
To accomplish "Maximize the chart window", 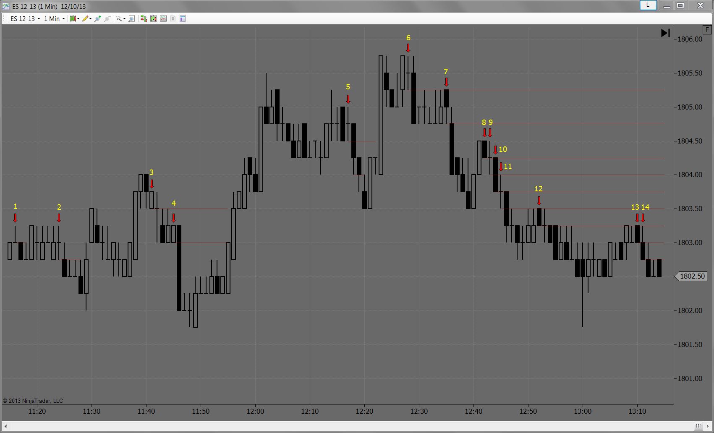I will click(681, 5).
